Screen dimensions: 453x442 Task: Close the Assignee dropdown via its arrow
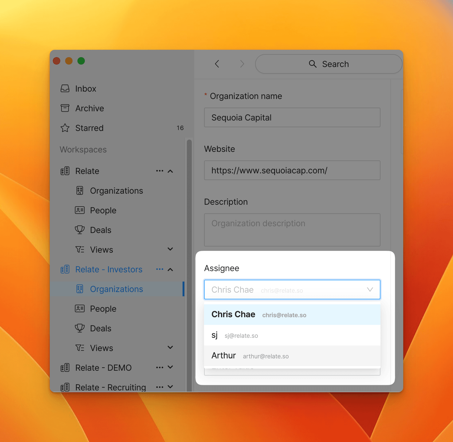(x=370, y=290)
